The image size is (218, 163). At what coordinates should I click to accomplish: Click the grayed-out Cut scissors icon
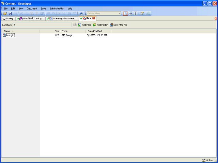click(21, 14)
